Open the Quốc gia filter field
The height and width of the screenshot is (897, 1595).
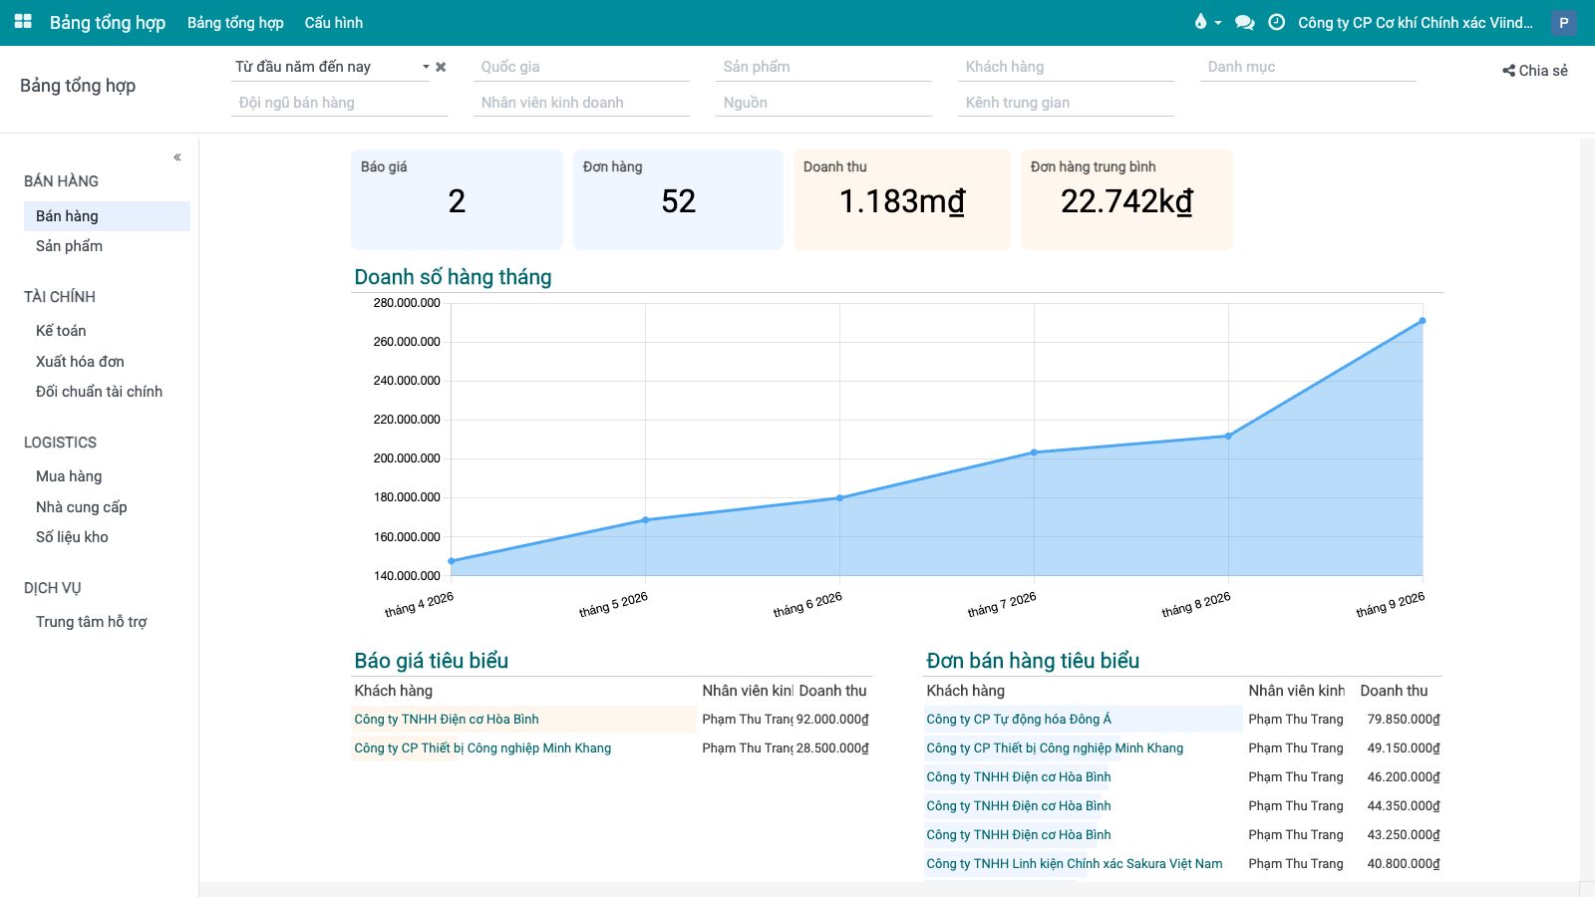coord(581,67)
